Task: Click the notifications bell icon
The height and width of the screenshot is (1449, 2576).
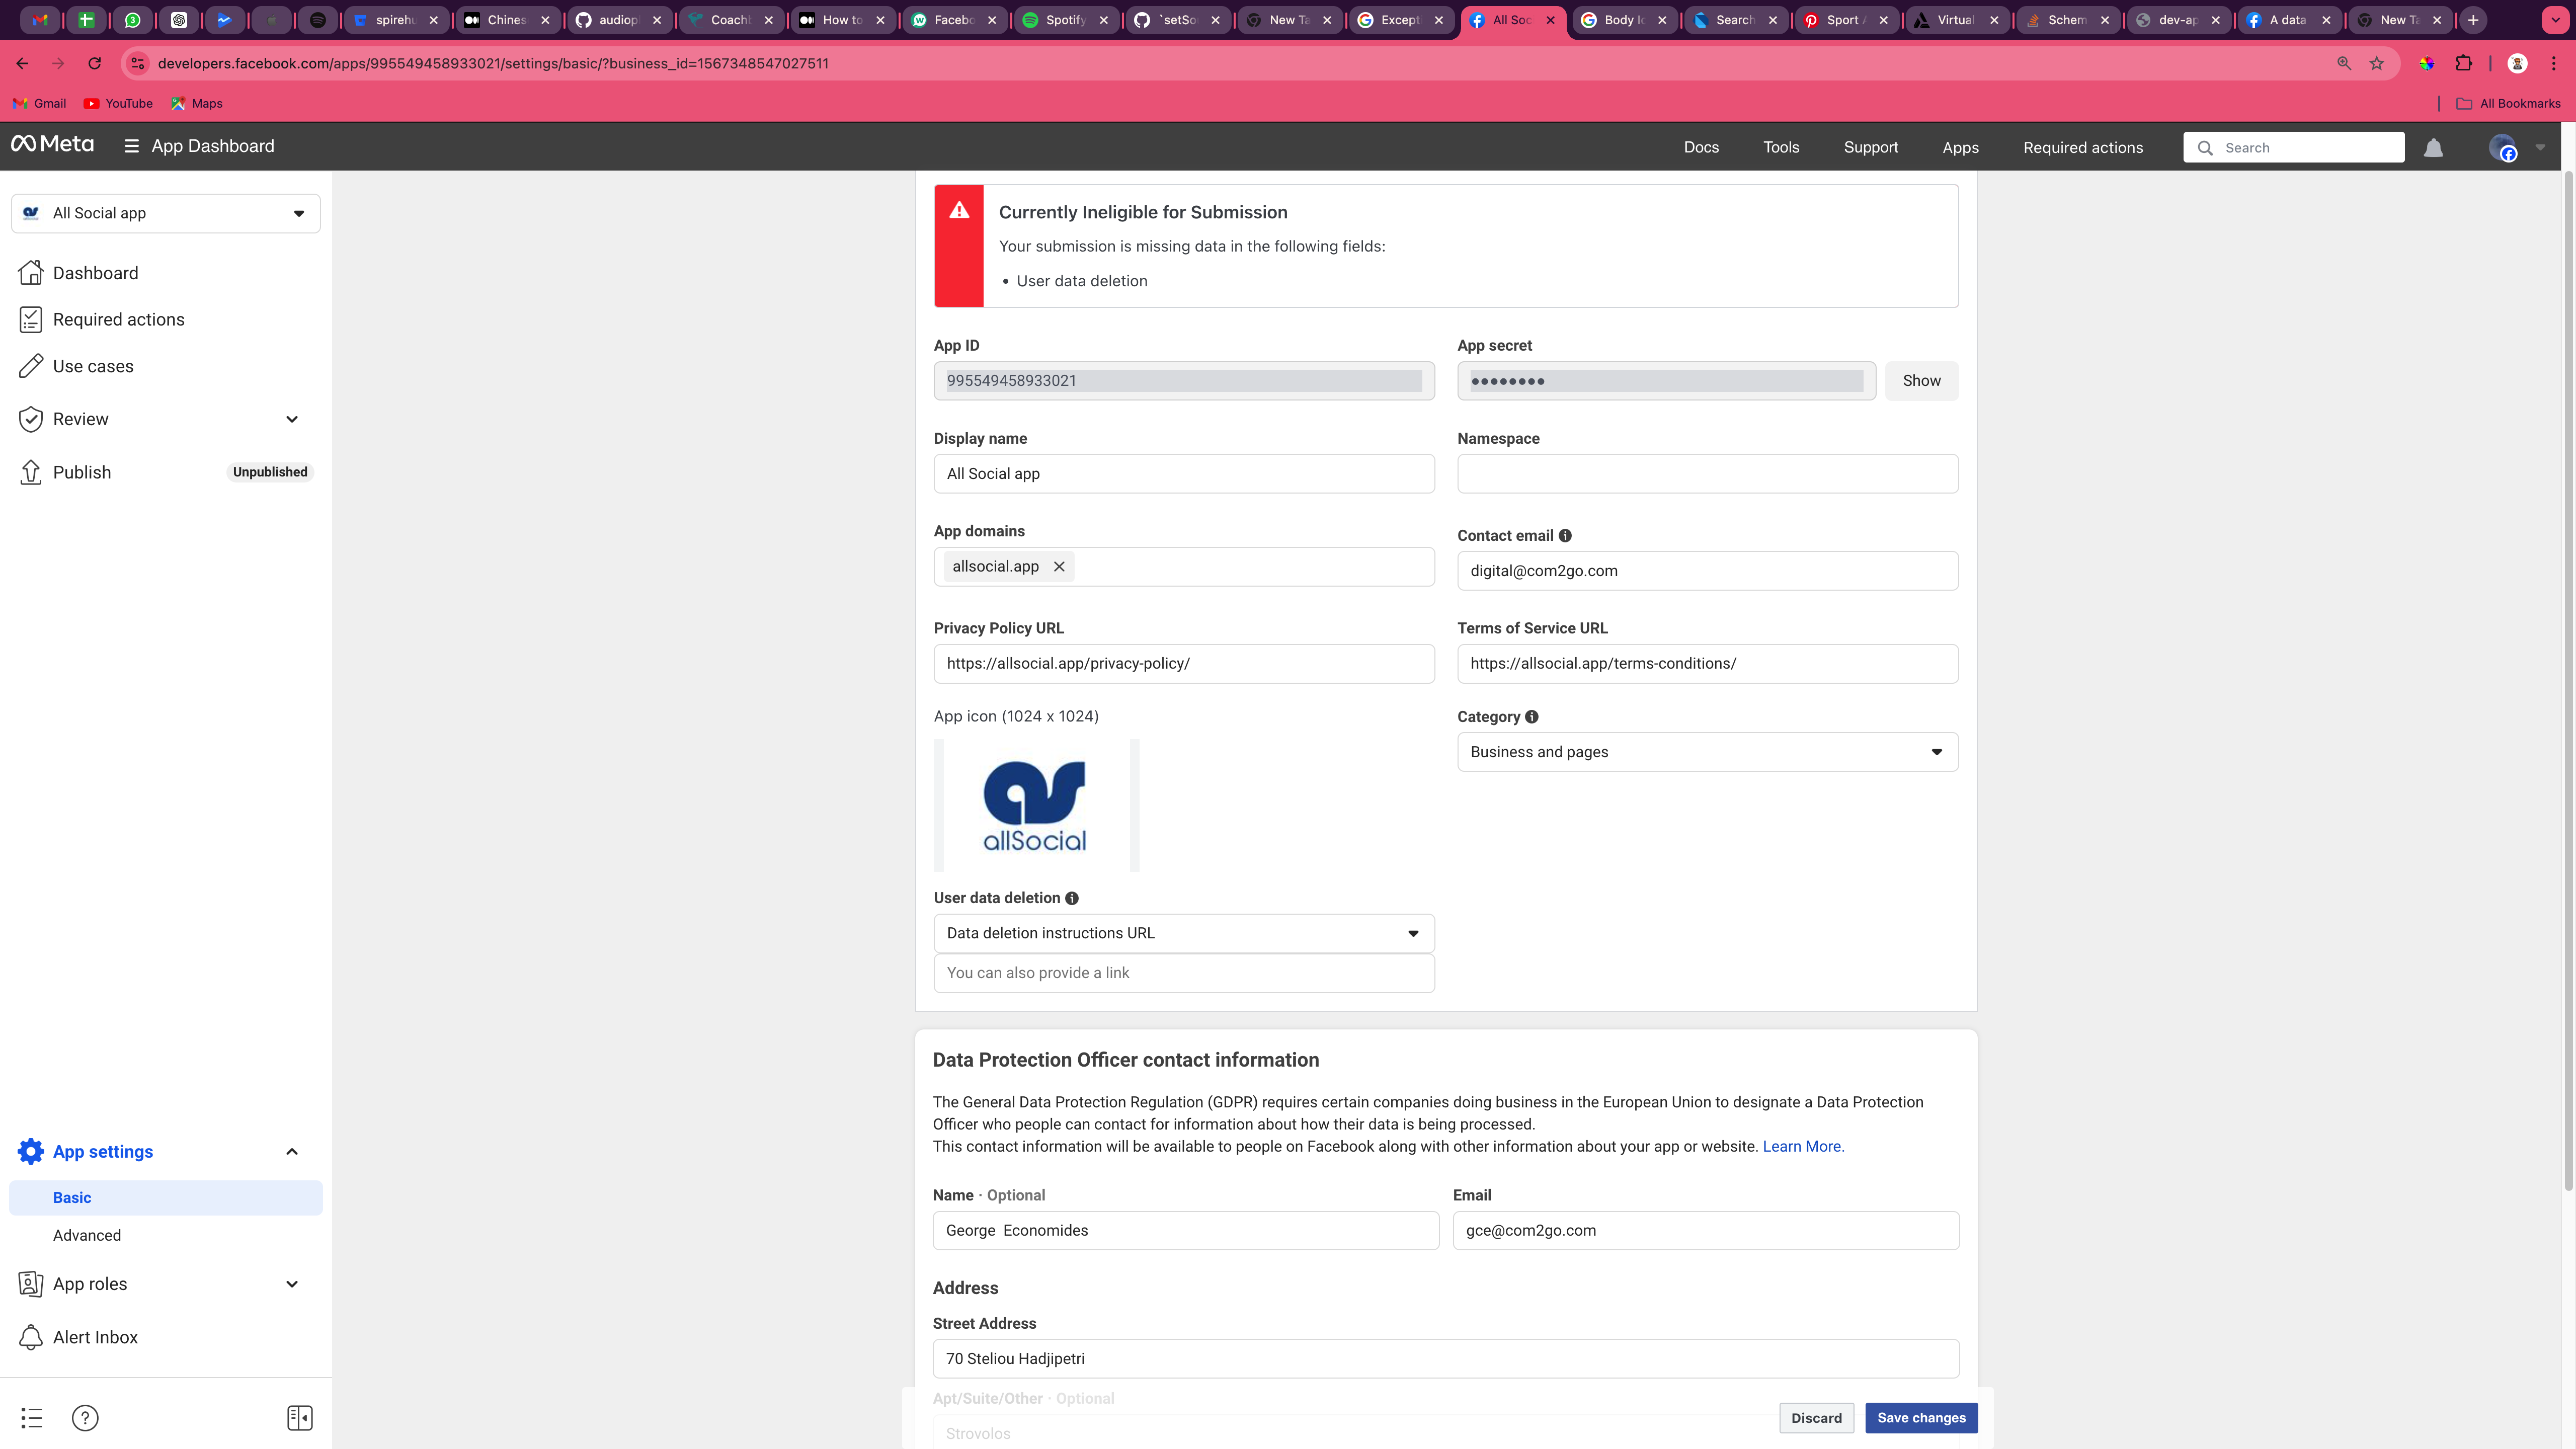Action: click(x=2433, y=148)
